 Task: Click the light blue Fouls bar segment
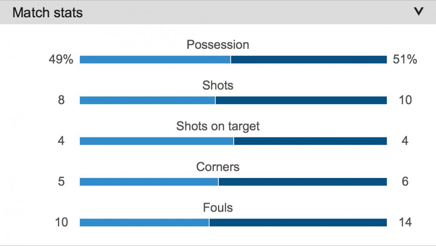tap(144, 222)
